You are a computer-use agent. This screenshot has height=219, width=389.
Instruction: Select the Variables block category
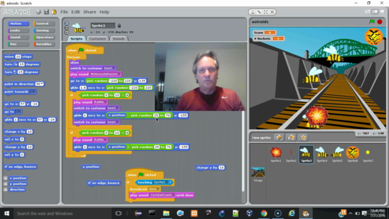[x=44, y=44]
